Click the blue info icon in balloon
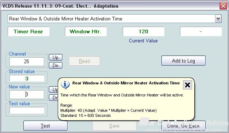The width and height of the screenshot is (229, 133). pos(65,85)
